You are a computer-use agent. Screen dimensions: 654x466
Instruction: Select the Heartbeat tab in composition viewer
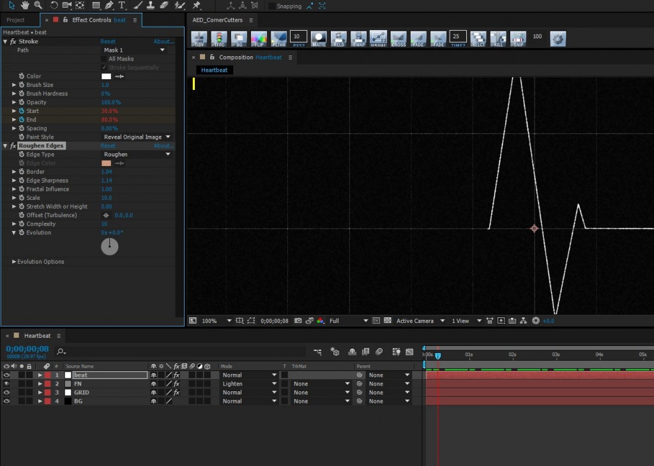tap(214, 70)
